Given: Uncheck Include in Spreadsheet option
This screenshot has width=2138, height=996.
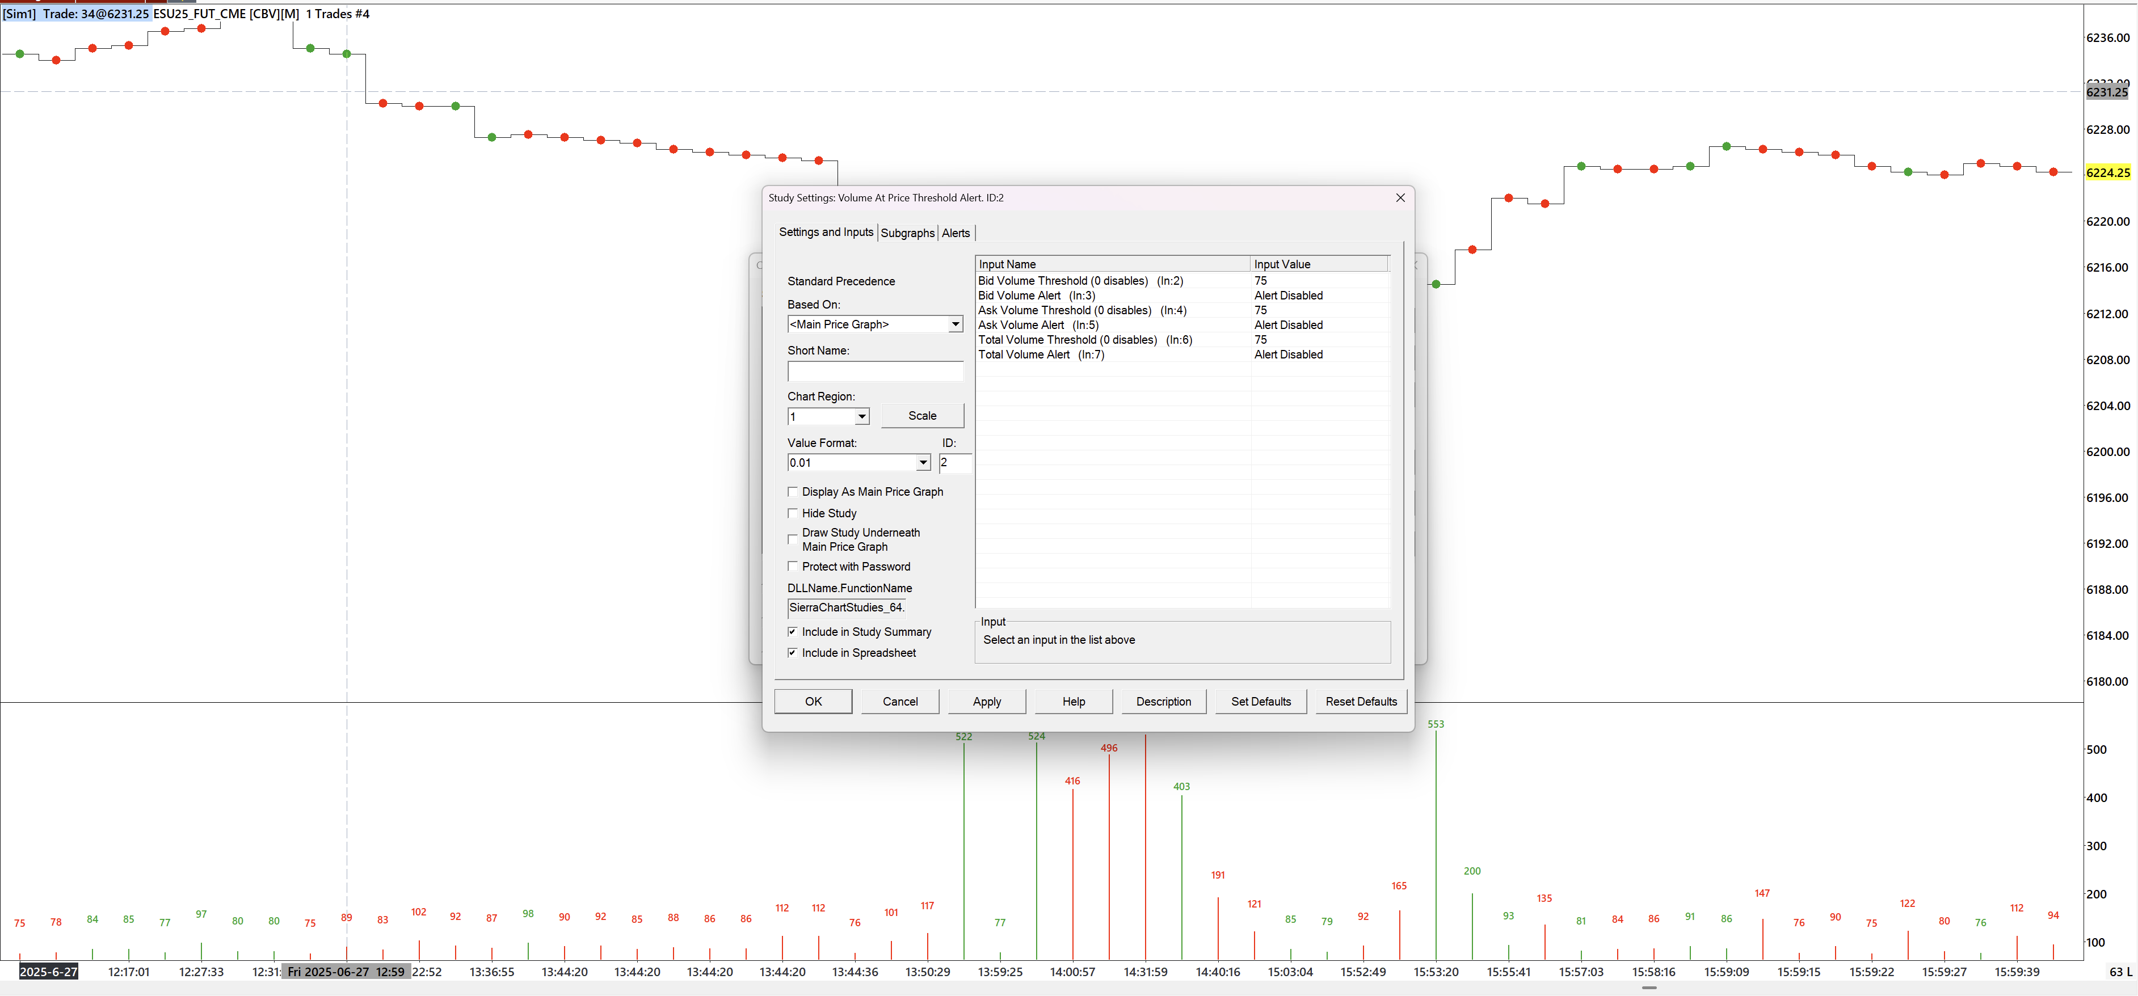Looking at the screenshot, I should [793, 653].
